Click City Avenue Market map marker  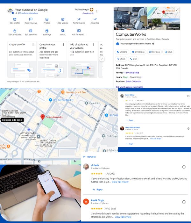[50, 100]
